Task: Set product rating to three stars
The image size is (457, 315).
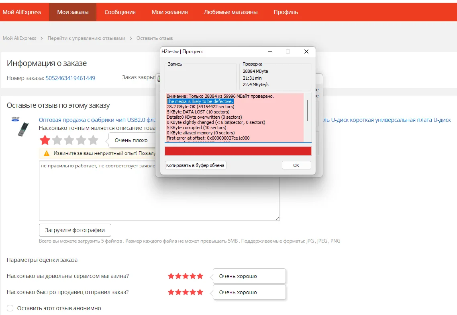Action: coord(69,140)
